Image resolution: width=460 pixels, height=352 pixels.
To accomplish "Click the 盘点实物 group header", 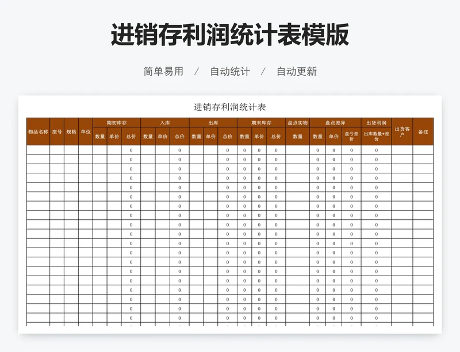I will (297, 123).
